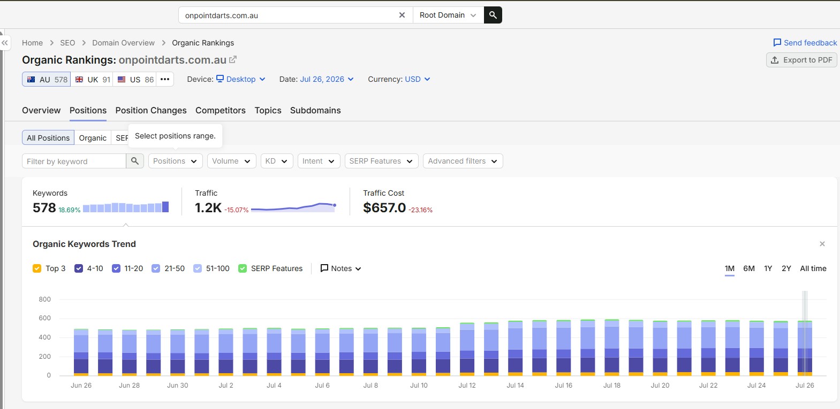Select the All Positions segment
Image resolution: width=840 pixels, height=409 pixels.
pyautogui.click(x=48, y=138)
